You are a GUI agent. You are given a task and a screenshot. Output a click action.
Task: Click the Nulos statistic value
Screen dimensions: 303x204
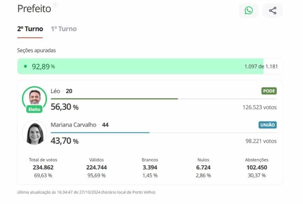point(203,167)
